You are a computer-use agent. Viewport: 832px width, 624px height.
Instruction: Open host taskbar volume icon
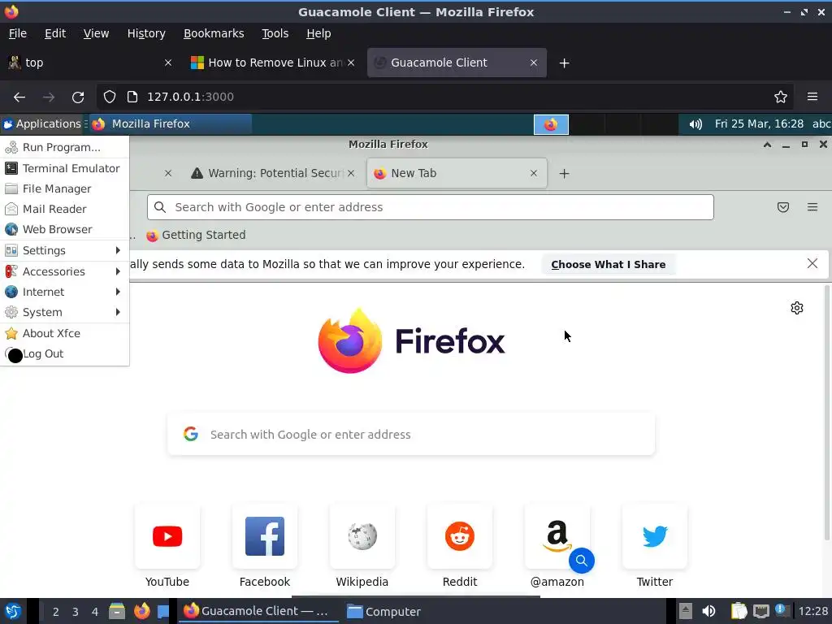pyautogui.click(x=708, y=611)
